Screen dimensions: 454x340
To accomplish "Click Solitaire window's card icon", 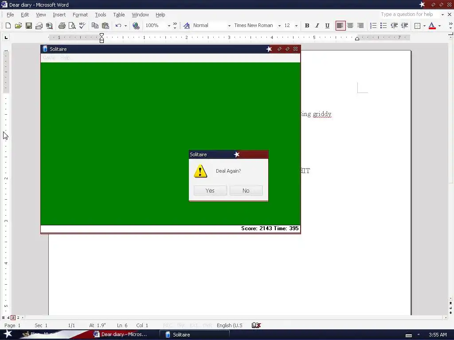I will (x=45, y=49).
